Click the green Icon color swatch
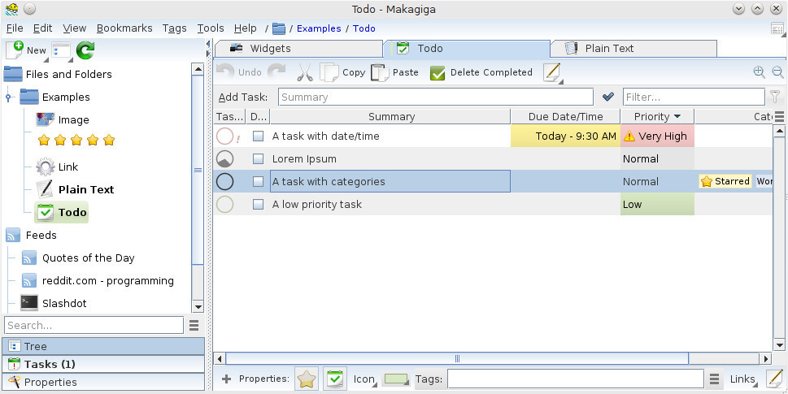This screenshot has width=788, height=394. tap(395, 379)
